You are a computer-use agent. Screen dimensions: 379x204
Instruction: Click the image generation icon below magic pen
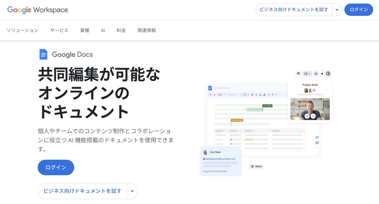point(317,143)
